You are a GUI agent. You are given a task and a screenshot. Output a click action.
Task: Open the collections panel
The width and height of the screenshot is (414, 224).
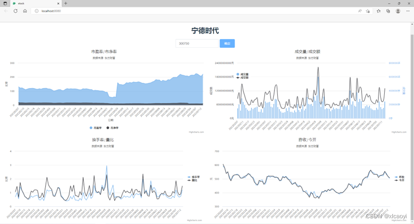(x=388, y=11)
